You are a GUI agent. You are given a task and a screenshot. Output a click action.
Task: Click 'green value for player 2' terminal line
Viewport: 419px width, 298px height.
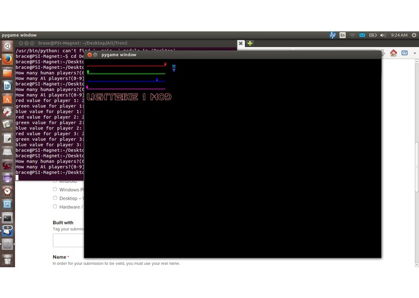49,122
